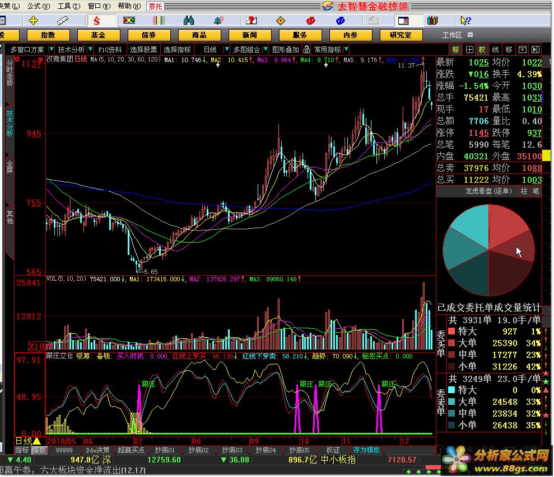Click the 存为模板 save template link

pyautogui.click(x=366, y=450)
